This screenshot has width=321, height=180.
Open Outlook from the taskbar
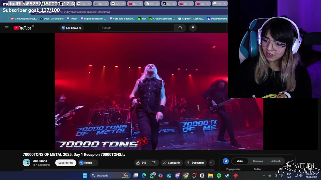tap(169, 175)
